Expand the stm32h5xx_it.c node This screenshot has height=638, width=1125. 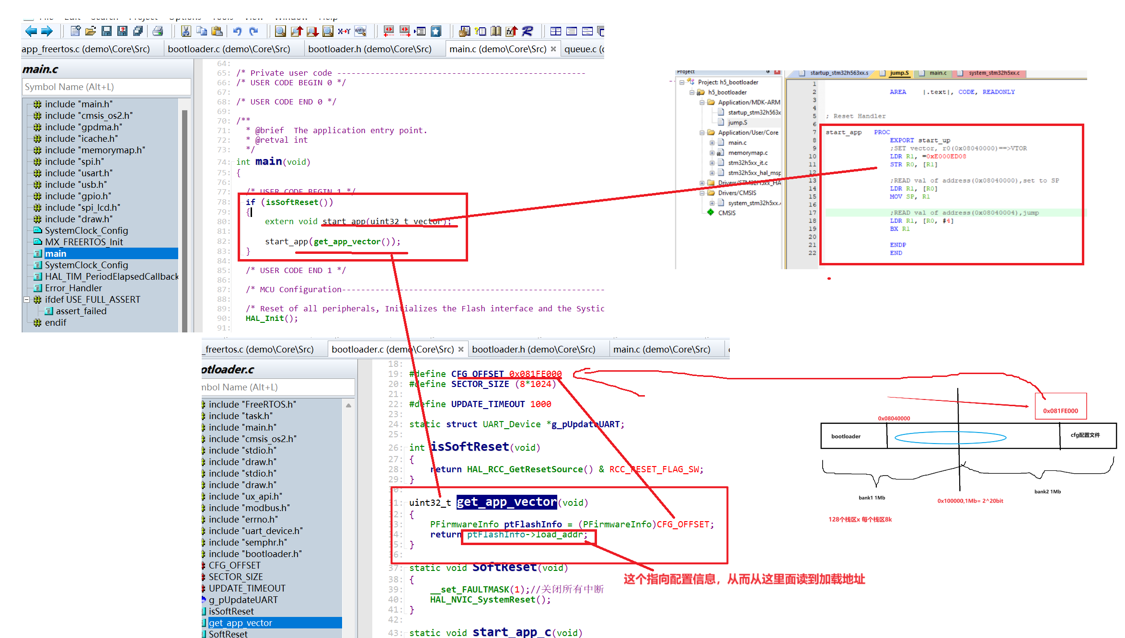coord(712,163)
